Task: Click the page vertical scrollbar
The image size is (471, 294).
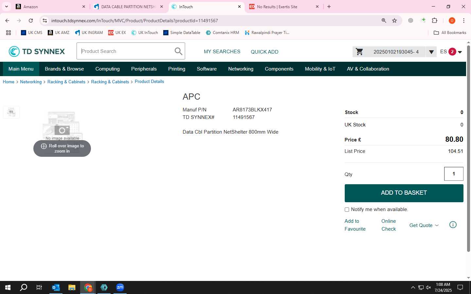Action: (x=468, y=149)
